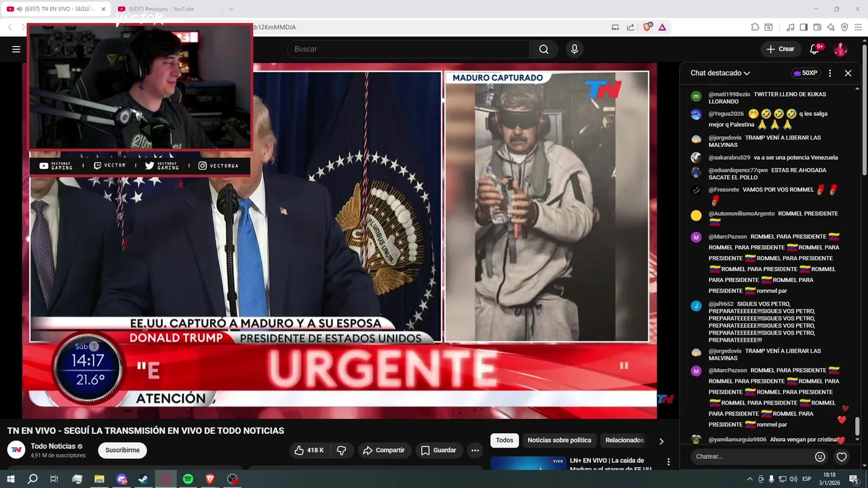868x488 pixels.
Task: Click the Guardar save button
Action: coord(439,450)
